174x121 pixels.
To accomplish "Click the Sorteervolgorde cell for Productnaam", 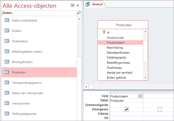I will tap(127, 105).
